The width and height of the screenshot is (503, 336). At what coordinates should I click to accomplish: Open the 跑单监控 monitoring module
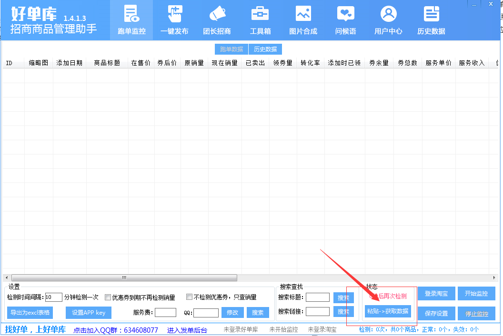click(131, 20)
